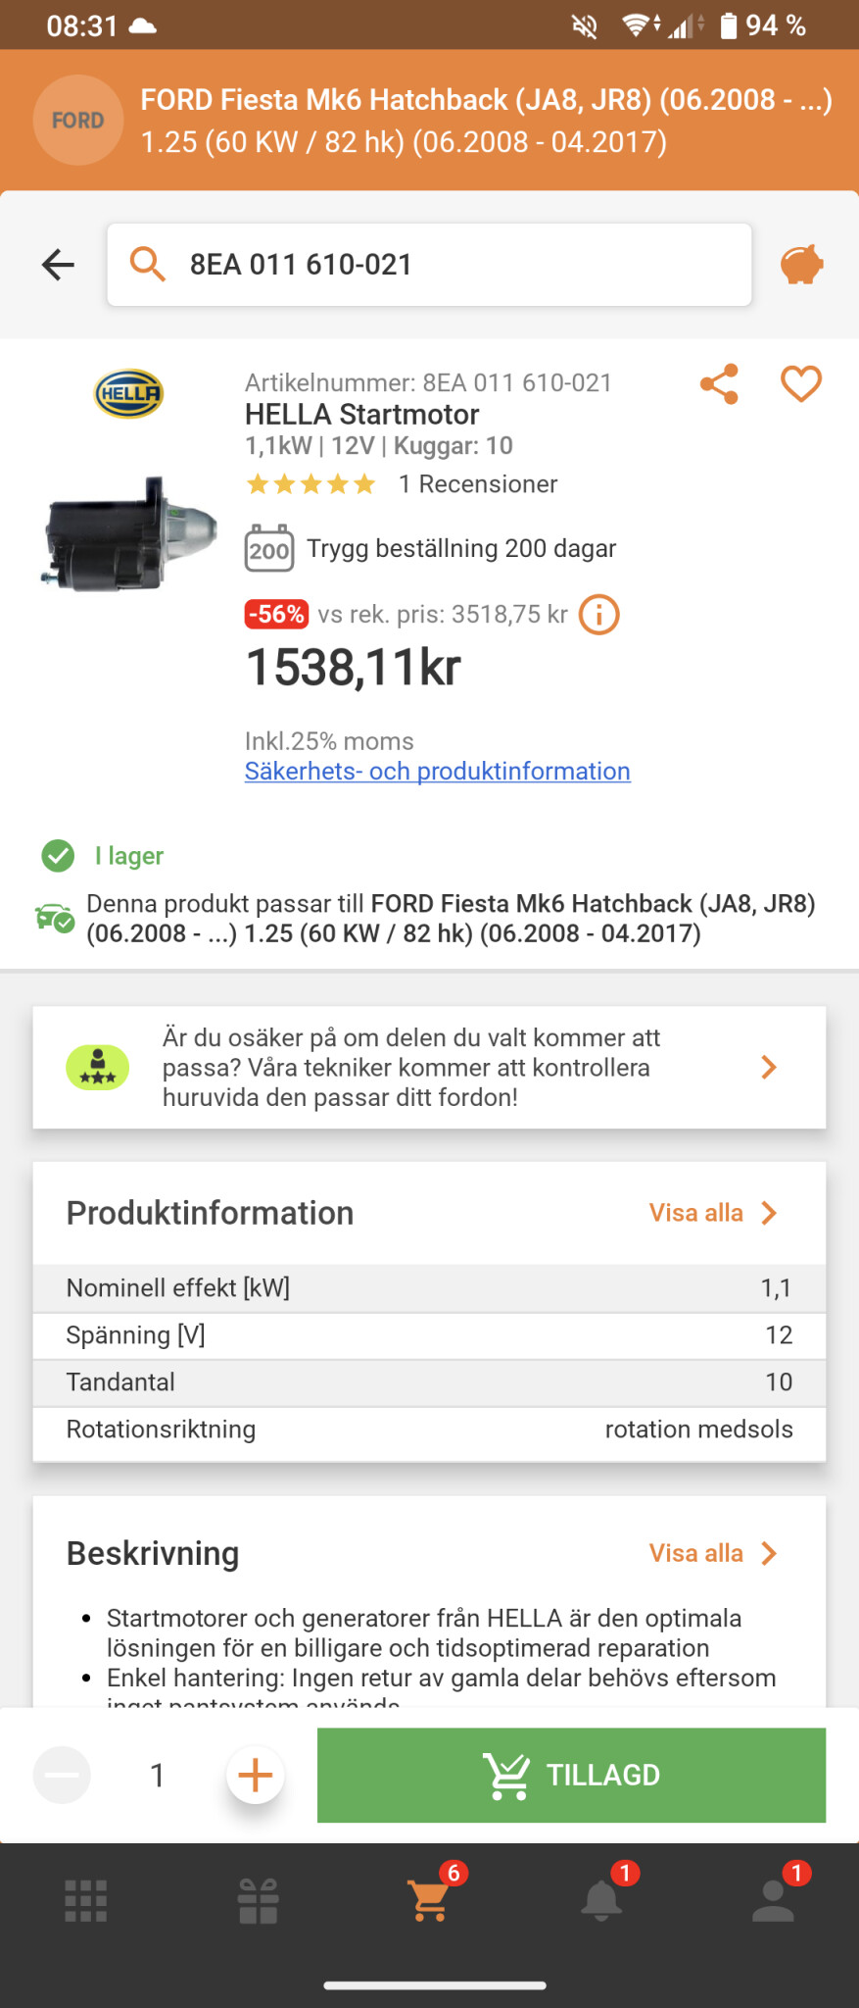This screenshot has height=2008, width=859.
Task: Expand Produktinformation with Visa alla
Action: [712, 1213]
